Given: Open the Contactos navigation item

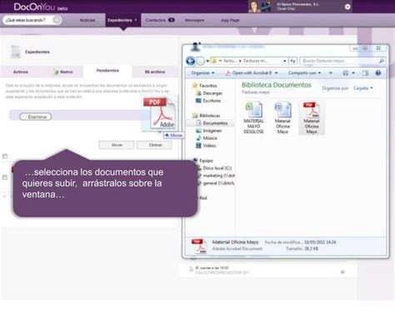Looking at the screenshot, I should pos(160,20).
